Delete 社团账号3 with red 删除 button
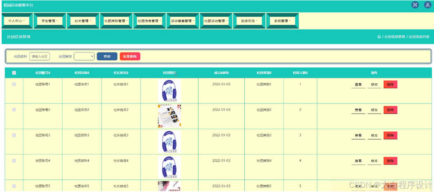Viewport: 434px width, 192px height. click(391, 135)
